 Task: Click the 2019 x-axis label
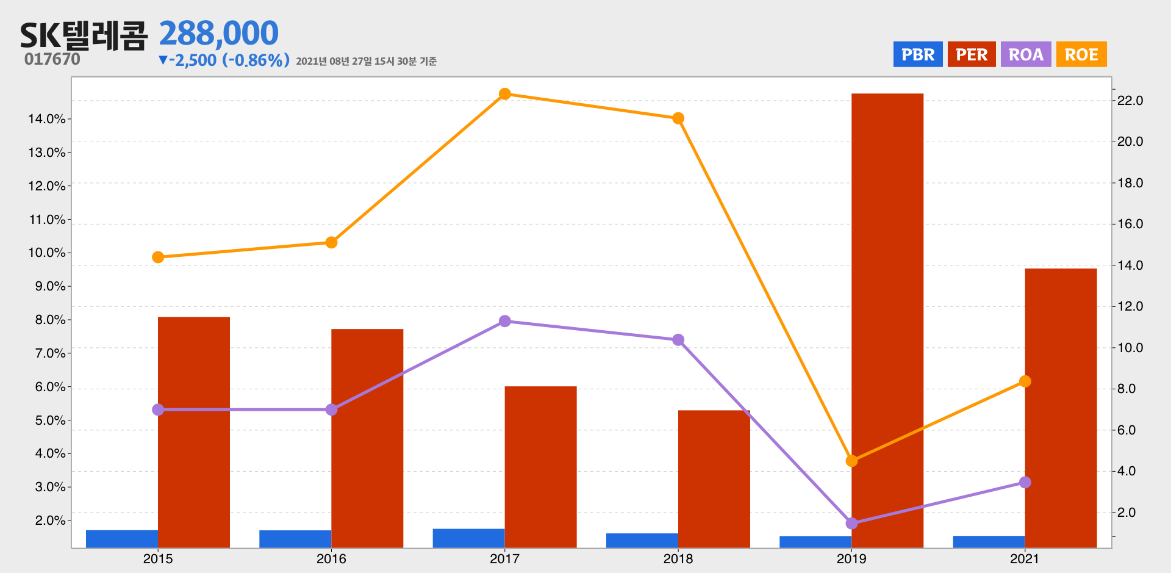tap(851, 558)
